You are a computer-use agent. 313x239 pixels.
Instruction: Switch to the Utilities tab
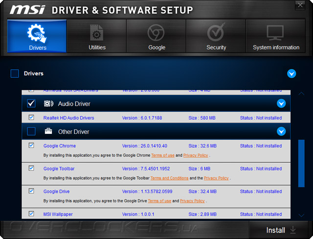pyautogui.click(x=97, y=36)
